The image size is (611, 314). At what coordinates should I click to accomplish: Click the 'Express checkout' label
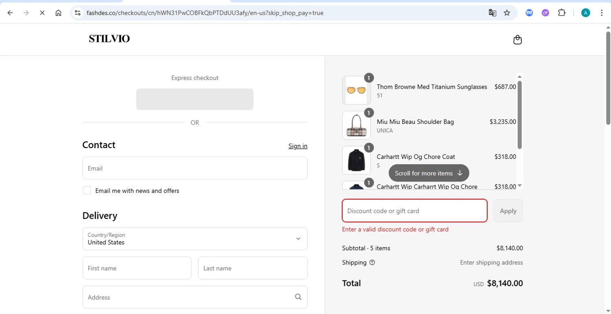(x=195, y=78)
